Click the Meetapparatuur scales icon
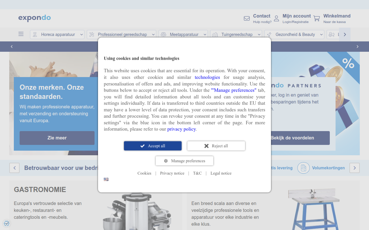 163,34
